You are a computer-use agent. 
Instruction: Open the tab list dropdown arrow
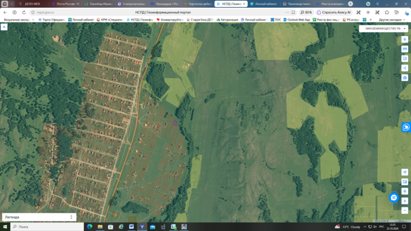point(12,4)
